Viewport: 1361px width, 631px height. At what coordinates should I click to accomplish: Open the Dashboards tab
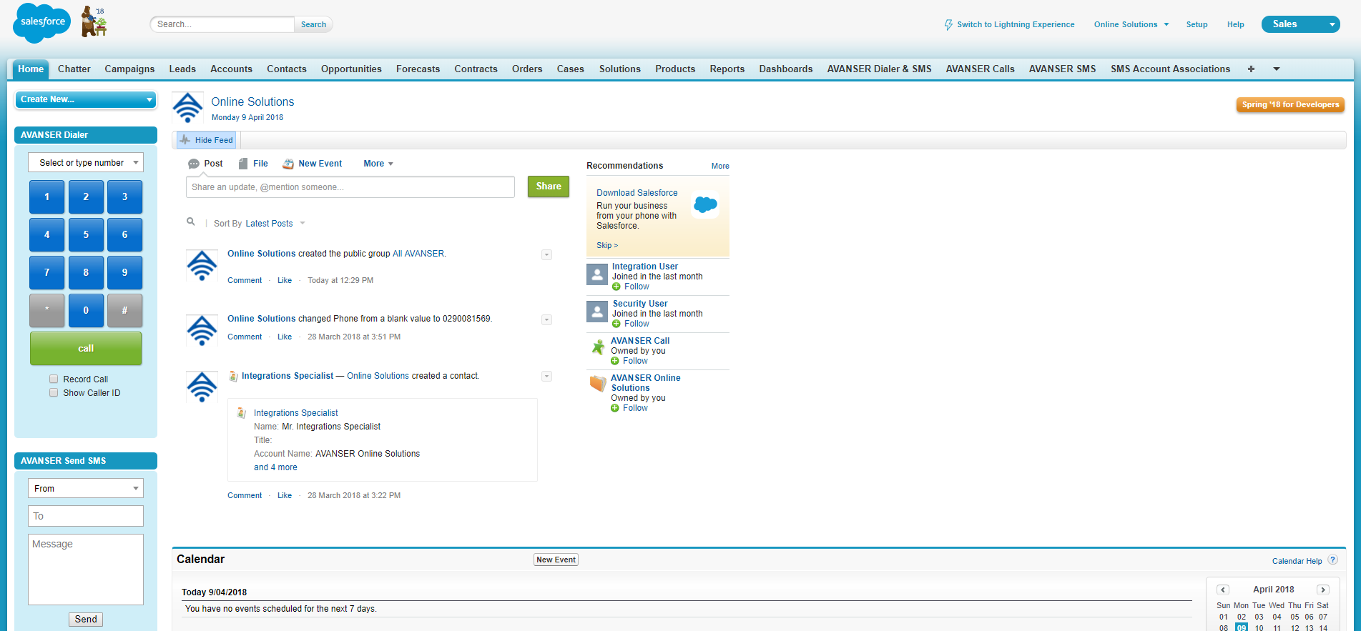click(786, 69)
